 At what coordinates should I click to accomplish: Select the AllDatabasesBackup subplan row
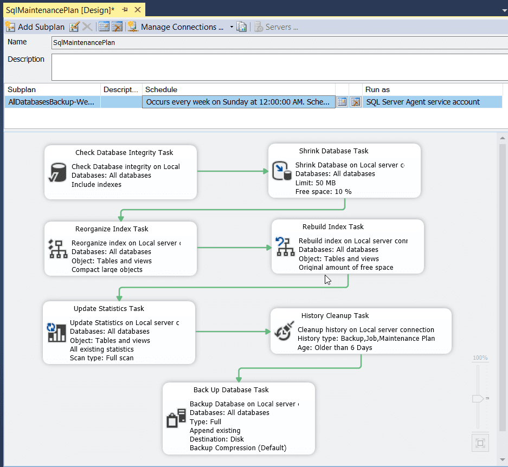coord(52,102)
